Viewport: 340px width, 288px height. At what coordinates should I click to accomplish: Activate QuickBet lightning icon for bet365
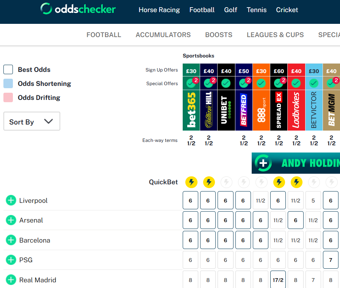pos(191,182)
